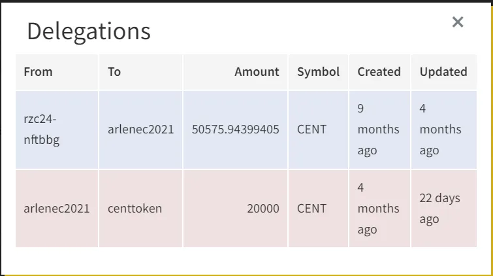This screenshot has width=493, height=276.
Task: Click the Created column header
Action: click(x=379, y=72)
